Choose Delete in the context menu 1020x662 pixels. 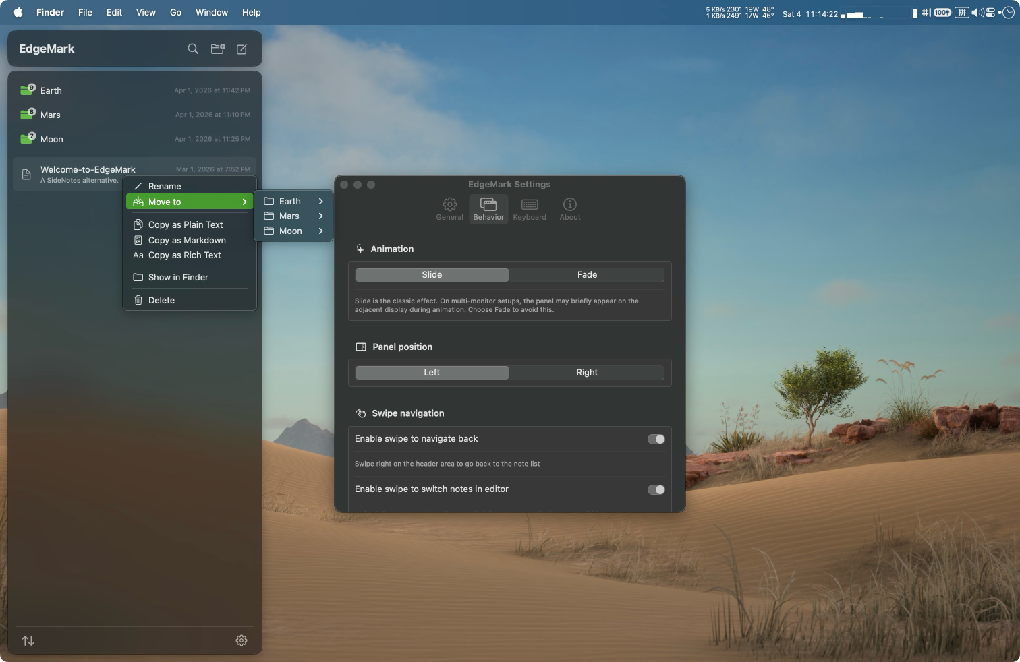190,300
